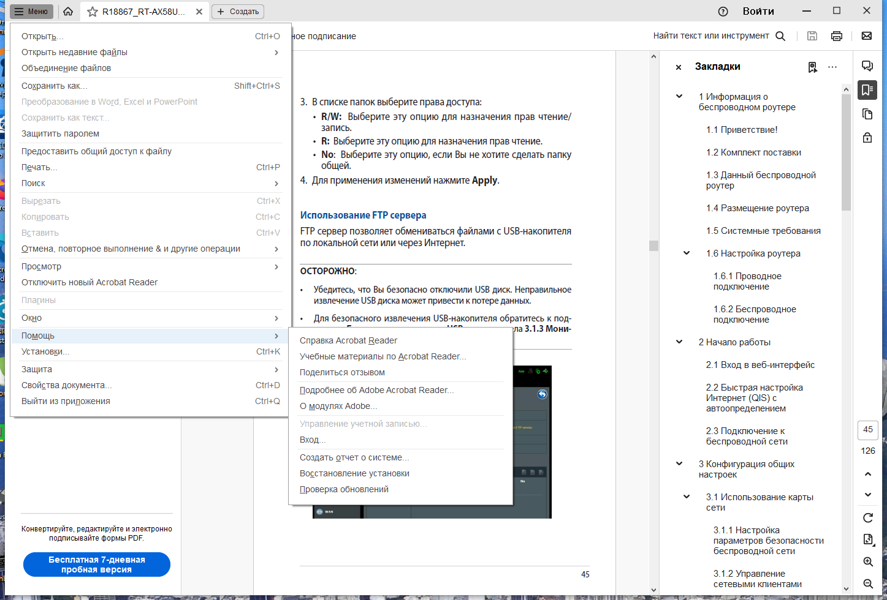Jump to the next page with down arrow
887x600 pixels.
pyautogui.click(x=868, y=495)
